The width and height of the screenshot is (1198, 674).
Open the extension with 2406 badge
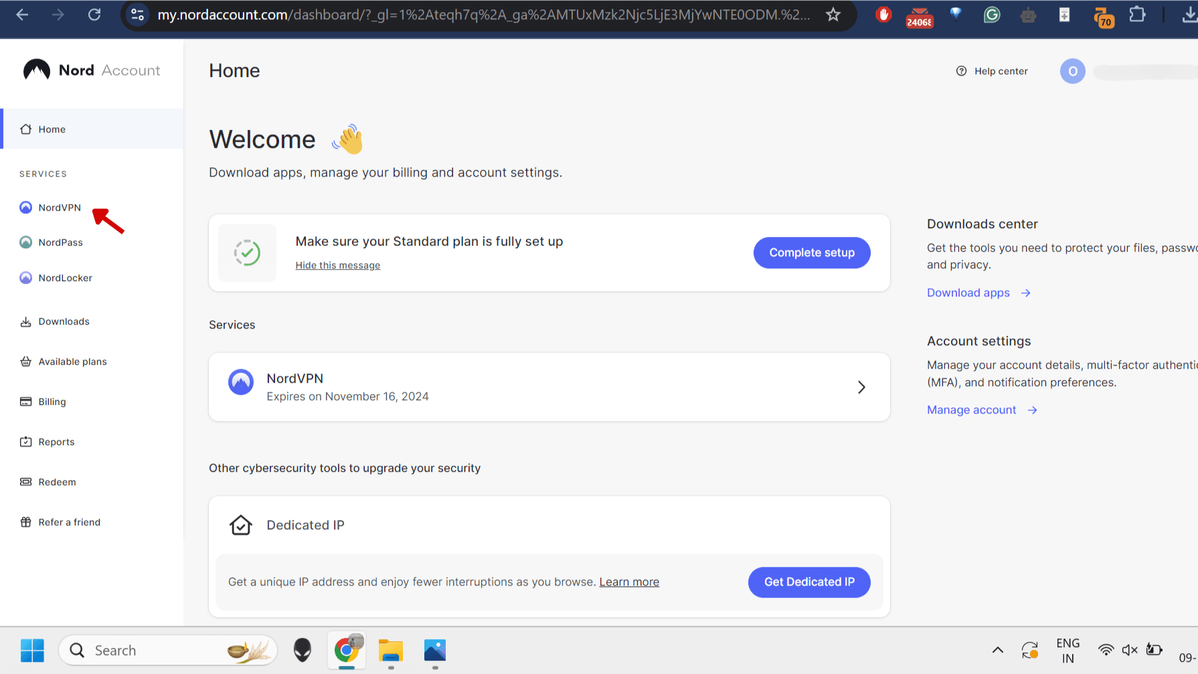point(920,17)
